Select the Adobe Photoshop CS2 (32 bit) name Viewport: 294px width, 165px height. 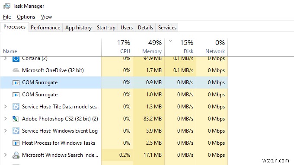(x=60, y=119)
